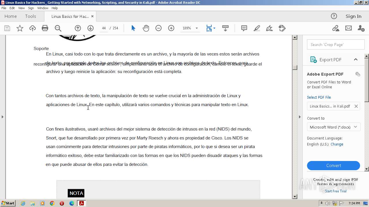Print the document

point(45,28)
